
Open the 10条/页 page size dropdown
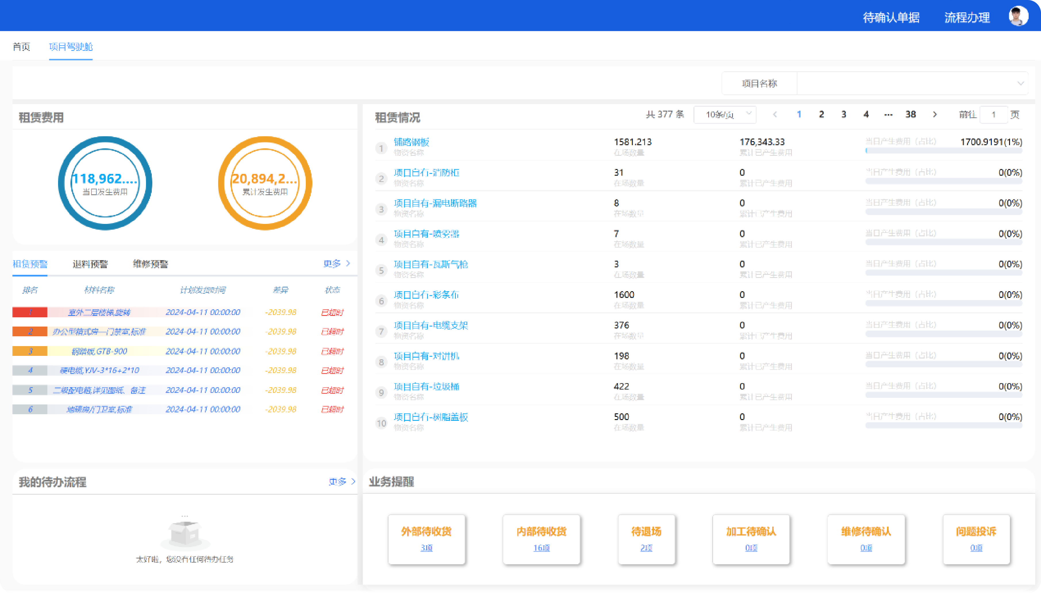click(x=725, y=114)
